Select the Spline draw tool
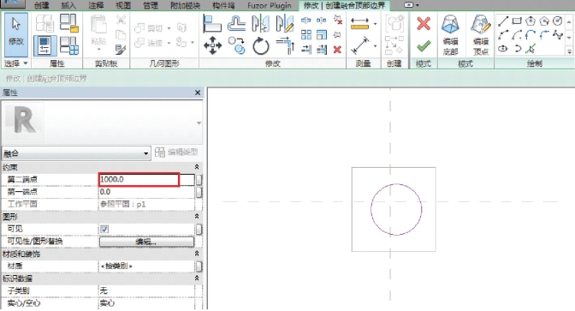 557,35
